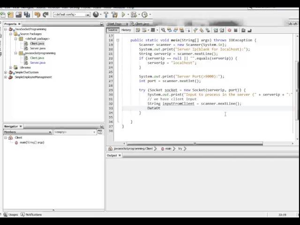This screenshot has height=225, width=300.
Task: Click the Profile Project clock icon
Action: 145,15
